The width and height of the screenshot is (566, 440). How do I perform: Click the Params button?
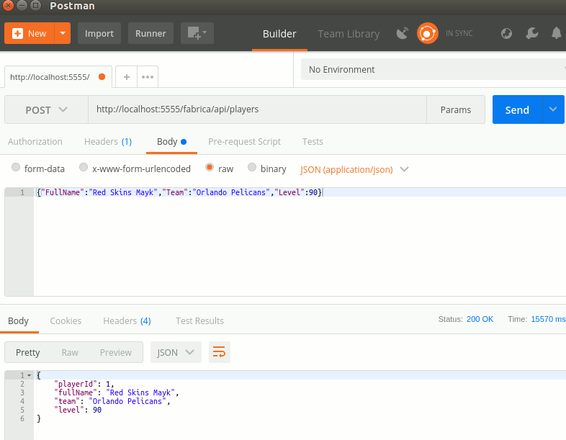(x=455, y=110)
